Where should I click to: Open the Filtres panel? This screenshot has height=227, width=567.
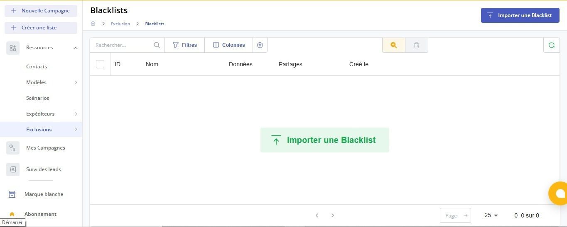[x=184, y=45]
